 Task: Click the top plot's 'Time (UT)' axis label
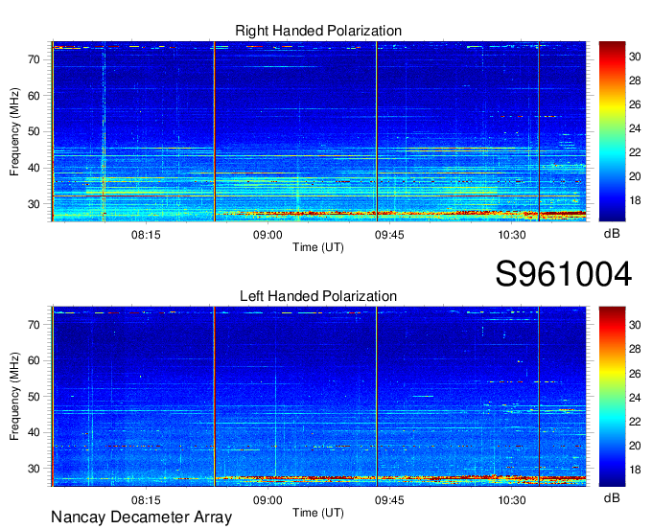tap(318, 247)
